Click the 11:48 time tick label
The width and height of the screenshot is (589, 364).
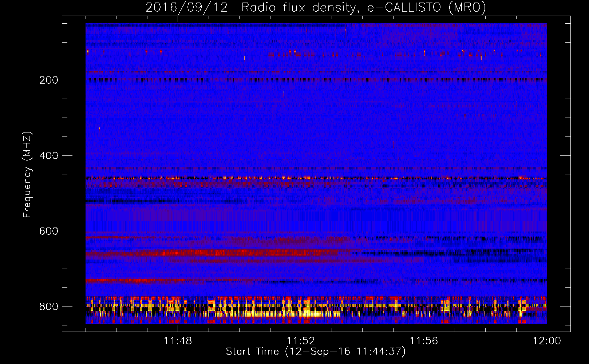click(178, 341)
